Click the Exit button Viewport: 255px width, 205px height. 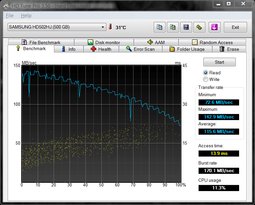[x=235, y=27]
